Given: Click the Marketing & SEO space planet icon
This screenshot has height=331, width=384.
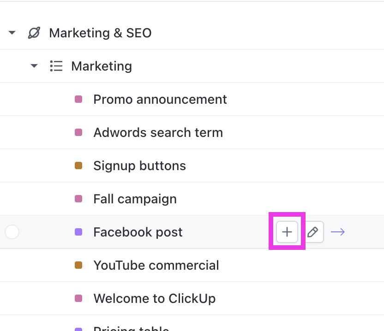Looking at the screenshot, I should pyautogui.click(x=34, y=33).
